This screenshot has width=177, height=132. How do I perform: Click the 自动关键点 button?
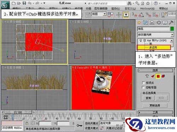(92, 123)
